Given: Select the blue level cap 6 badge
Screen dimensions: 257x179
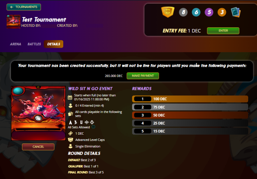Looking at the screenshot, I should [x=196, y=12].
